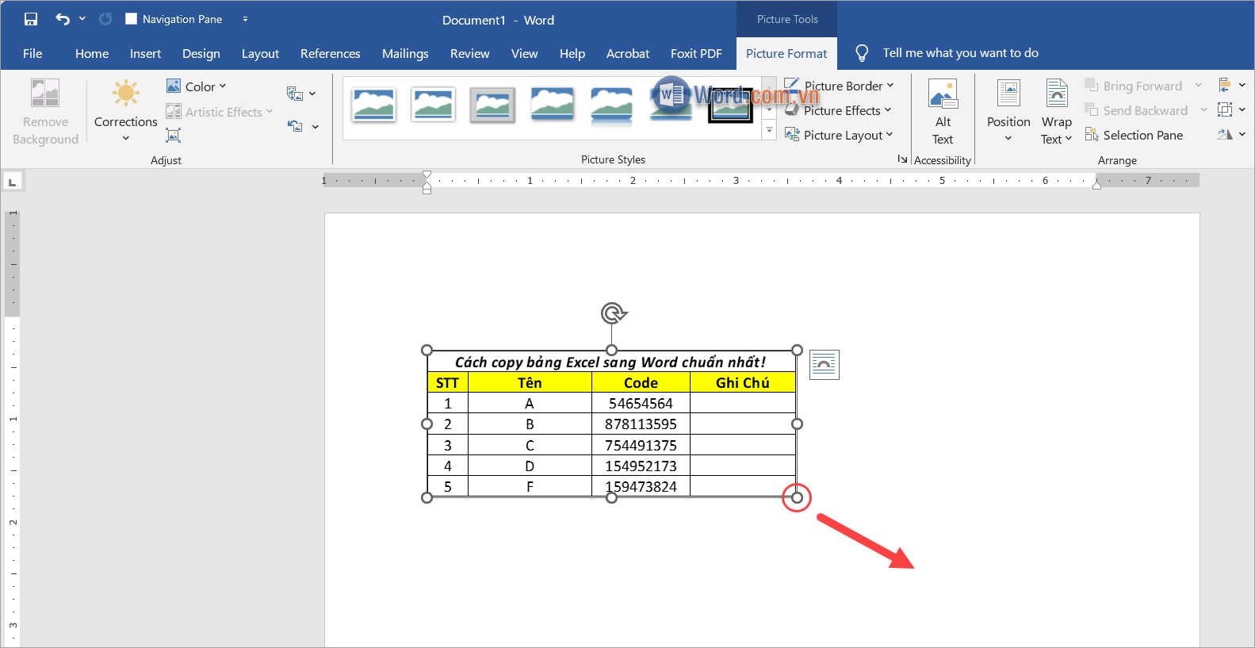Toggle the Navigation Pane checkbox
The height and width of the screenshot is (648, 1255).
(x=132, y=19)
